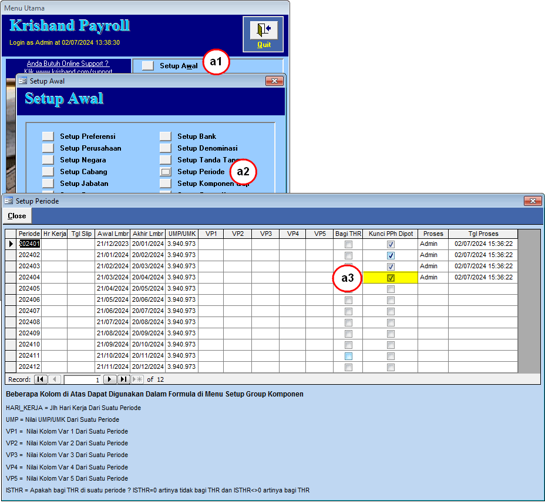Click the Quit door icon button
545x503 pixels.
pos(263,34)
